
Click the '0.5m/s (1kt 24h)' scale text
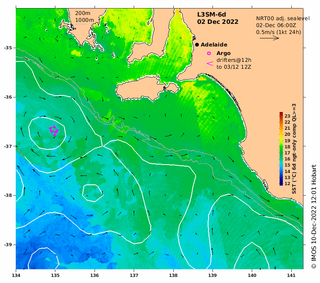(278, 32)
